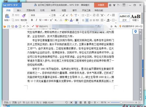This screenshot has height=107, width=146.
Task: Click the fit page icon beside the zoom slider
Action: [140, 102]
